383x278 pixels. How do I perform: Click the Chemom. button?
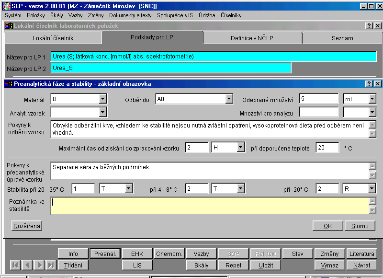tap(169, 254)
